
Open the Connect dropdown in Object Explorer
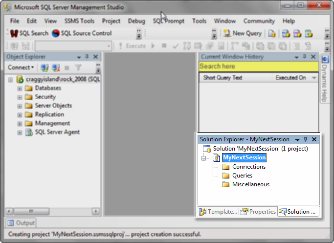tap(21, 67)
